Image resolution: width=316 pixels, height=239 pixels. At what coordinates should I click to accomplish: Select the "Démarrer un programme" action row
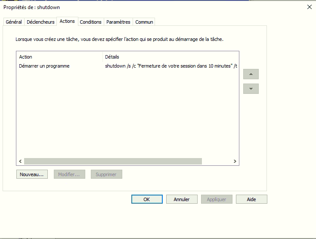(44, 66)
